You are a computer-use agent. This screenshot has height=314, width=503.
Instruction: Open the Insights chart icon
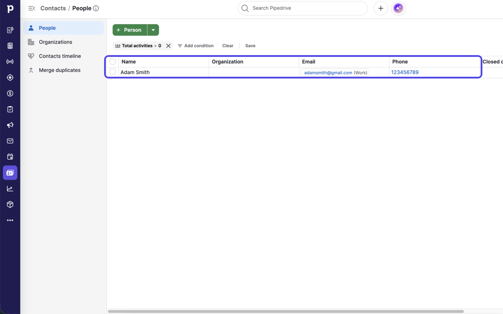[10, 189]
